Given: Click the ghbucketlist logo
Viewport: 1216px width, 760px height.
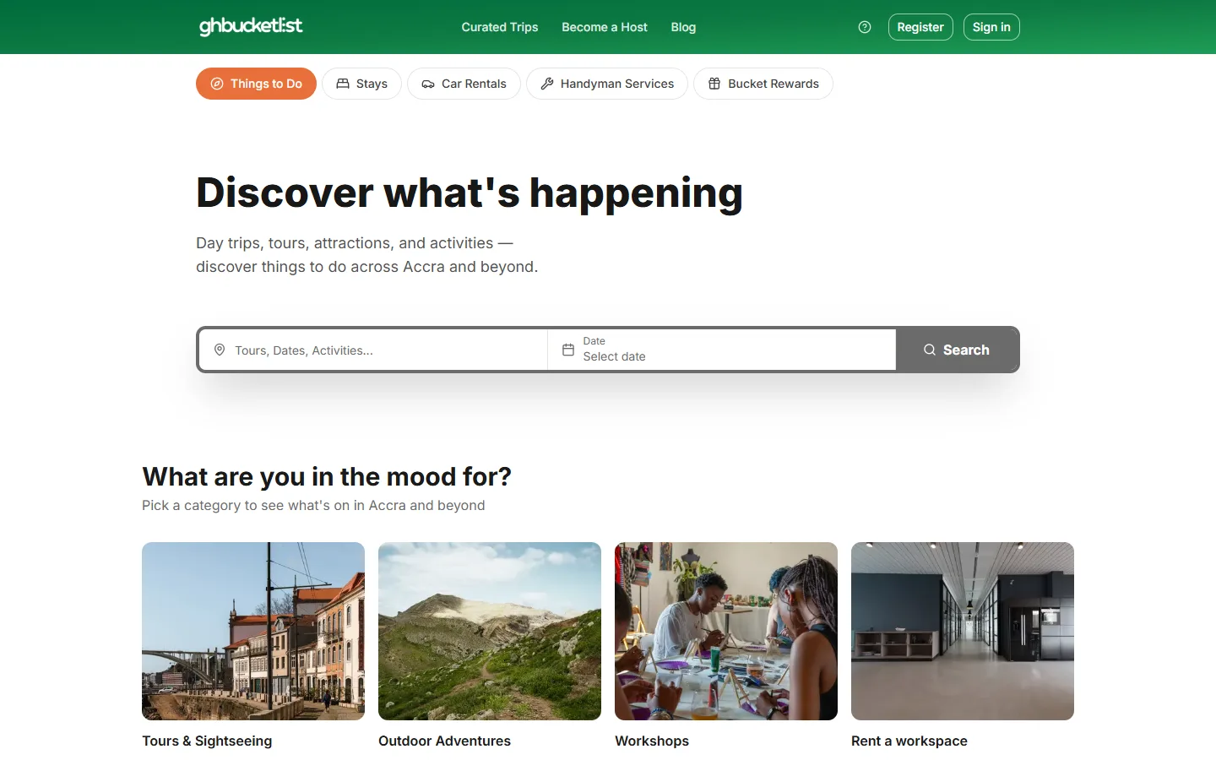Looking at the screenshot, I should coord(251,26).
